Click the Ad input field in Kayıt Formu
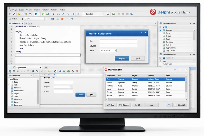Viewport: 204px width, 136px height. tap(118, 41)
